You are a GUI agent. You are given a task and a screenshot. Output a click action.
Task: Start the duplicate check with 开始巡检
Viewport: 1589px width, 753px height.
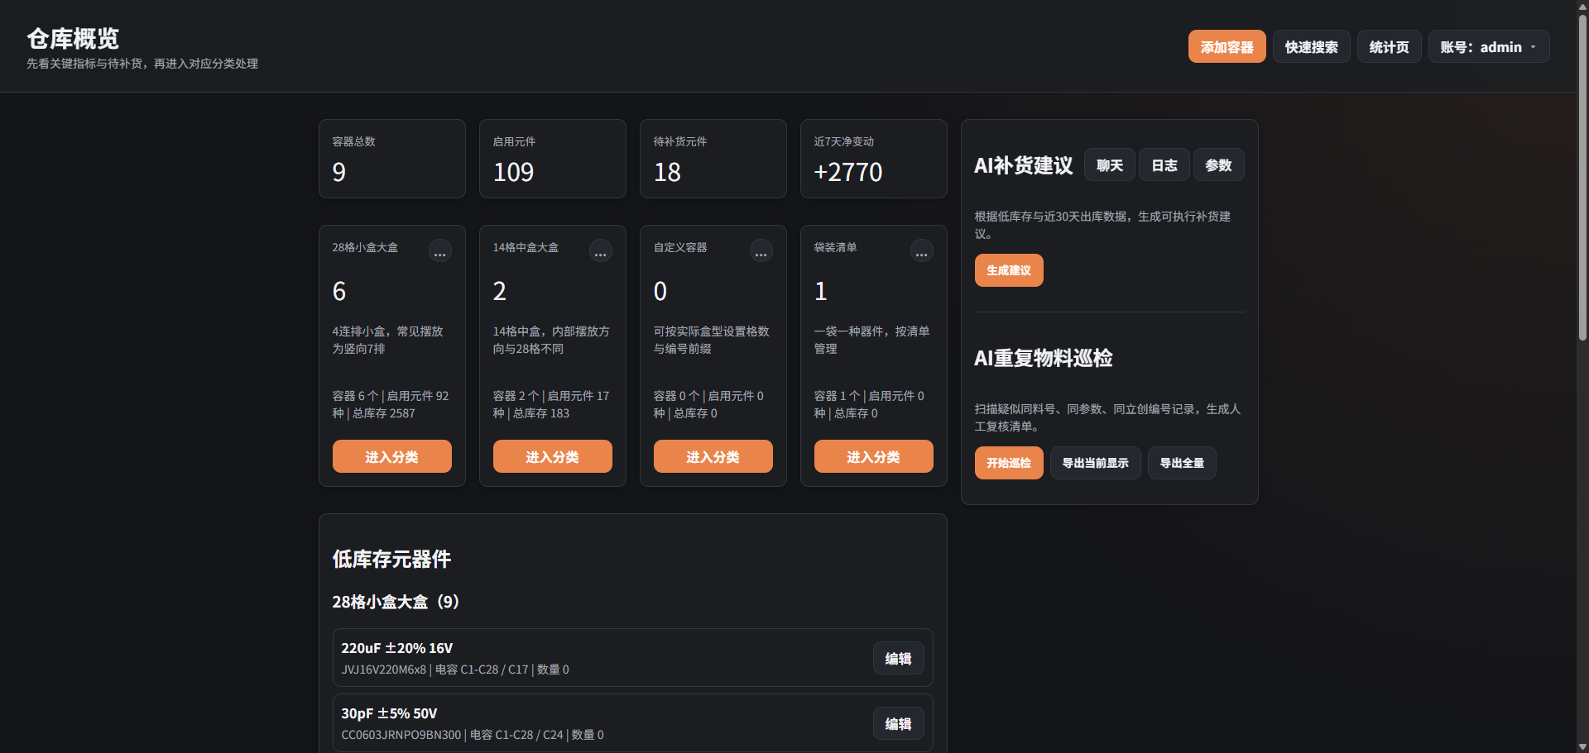click(x=1008, y=463)
